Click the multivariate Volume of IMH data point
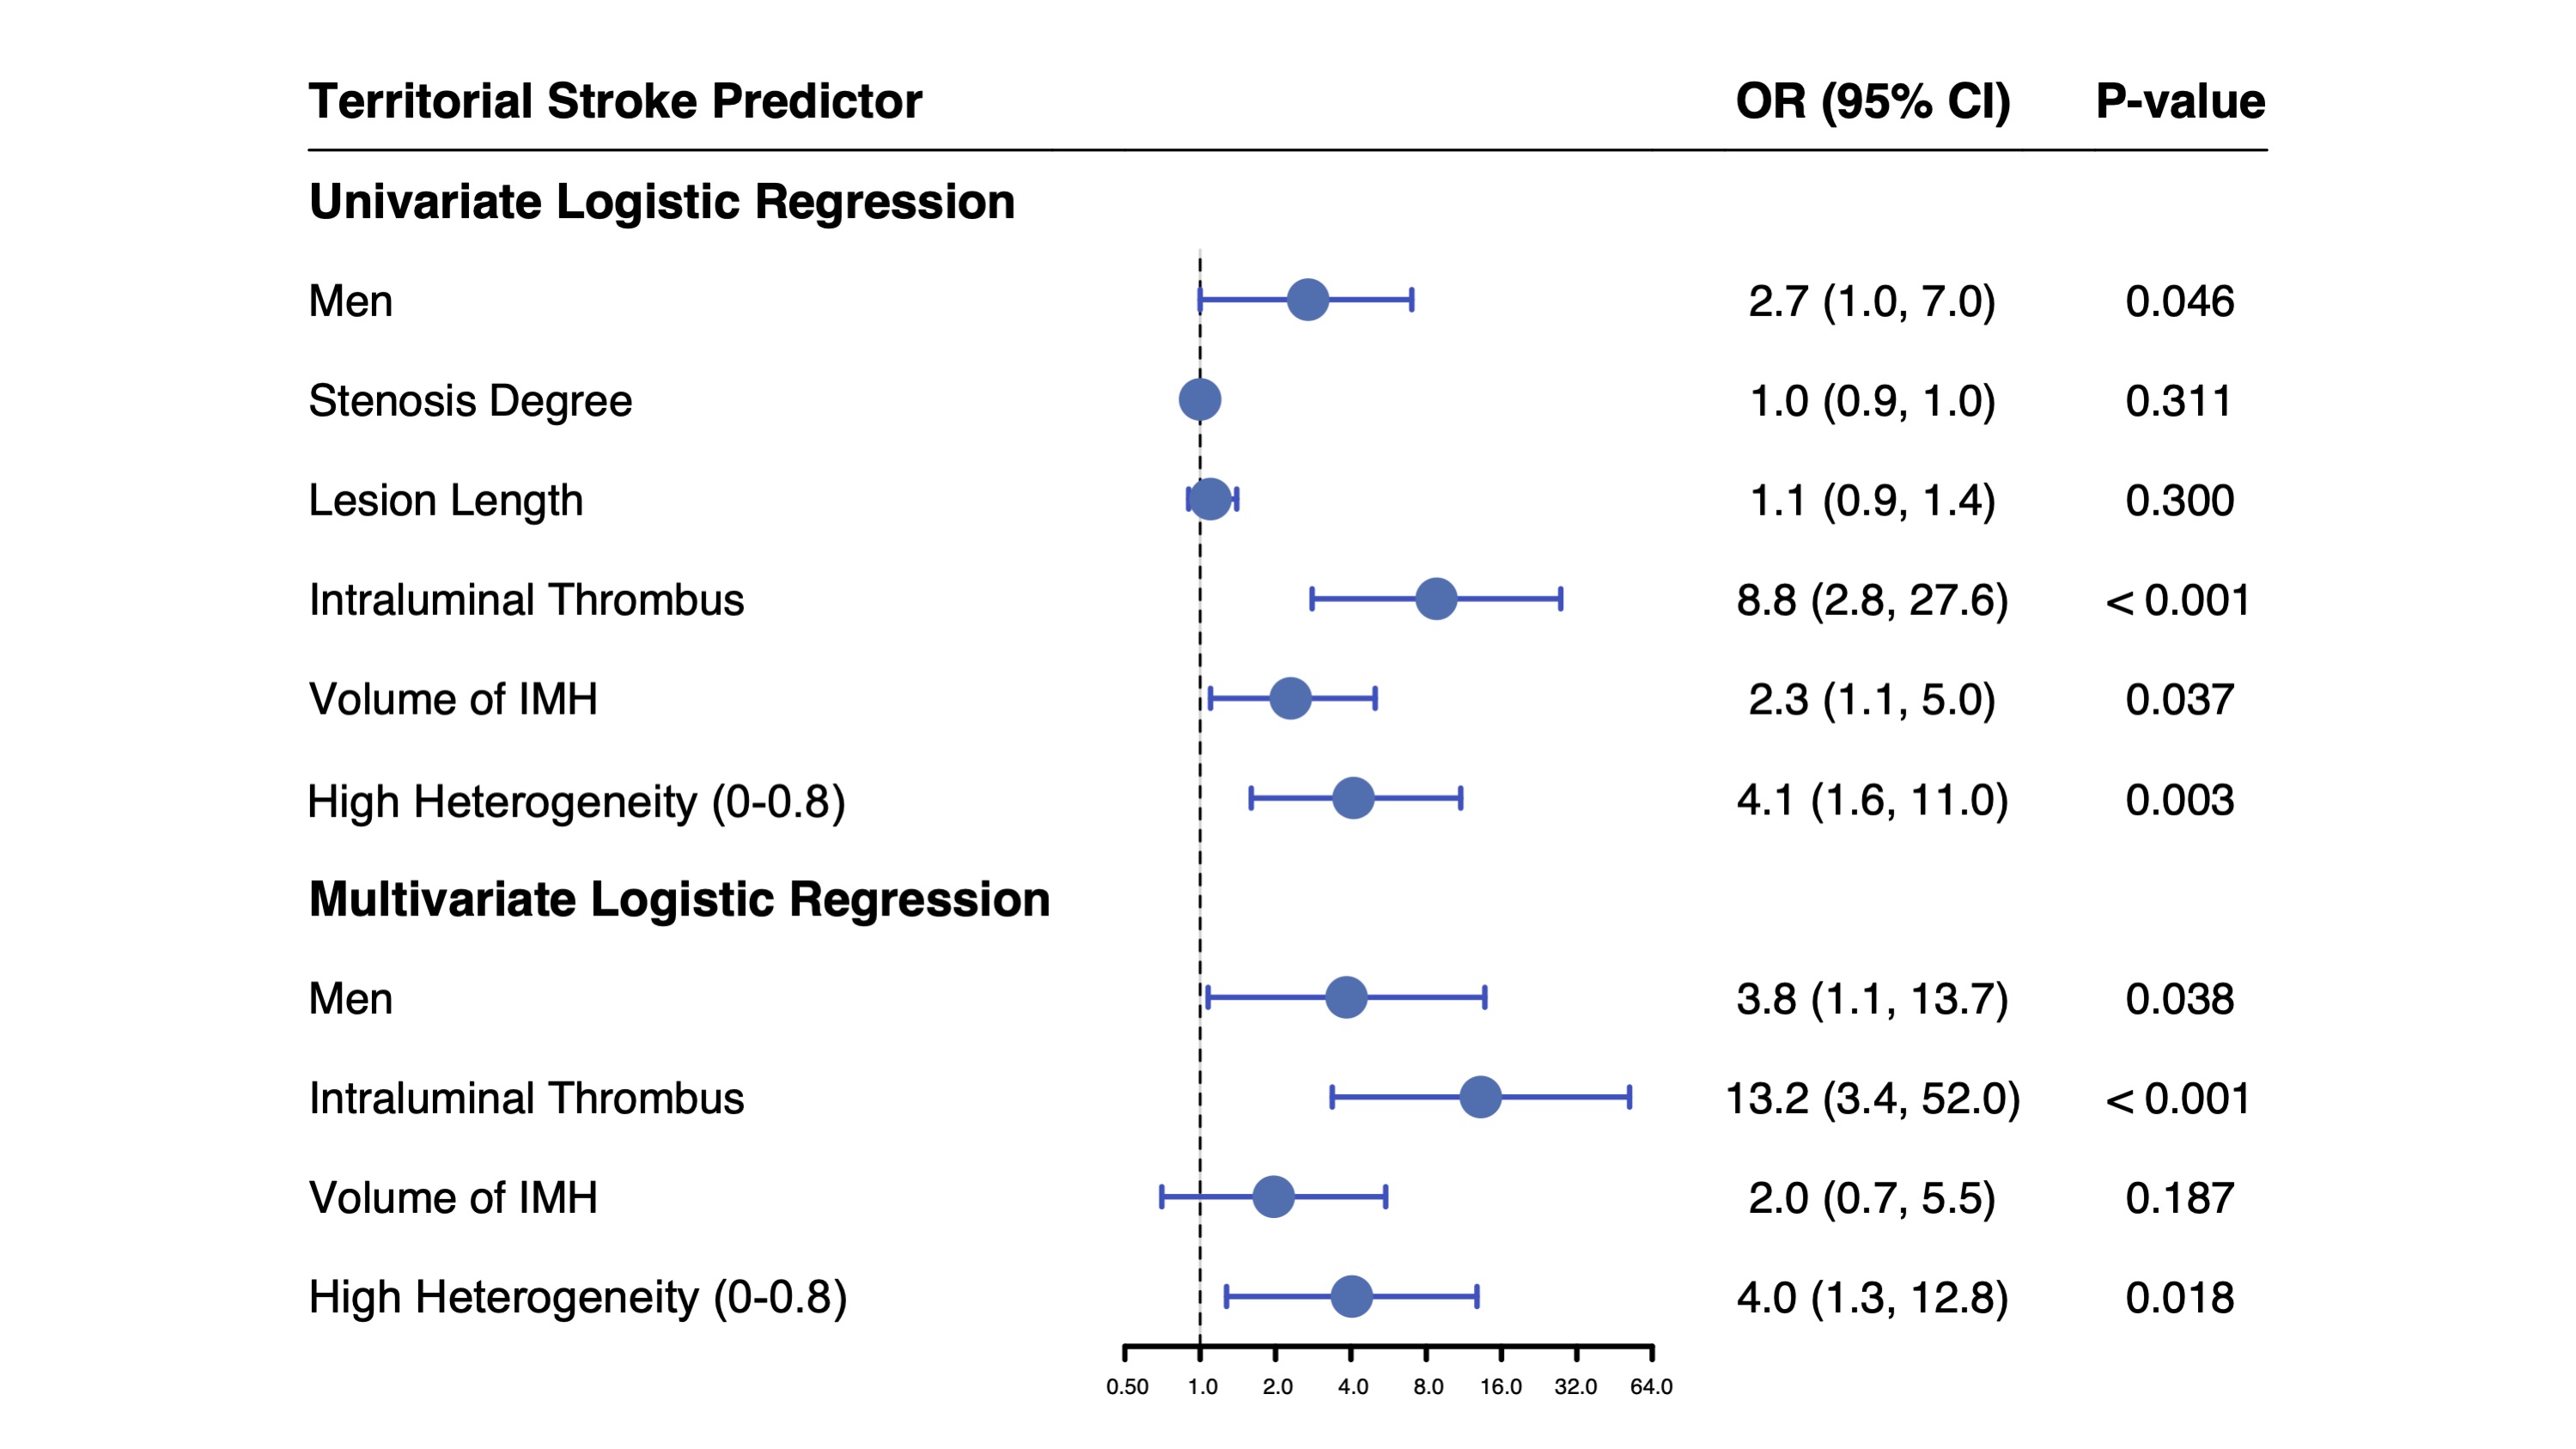 coord(1273,1197)
